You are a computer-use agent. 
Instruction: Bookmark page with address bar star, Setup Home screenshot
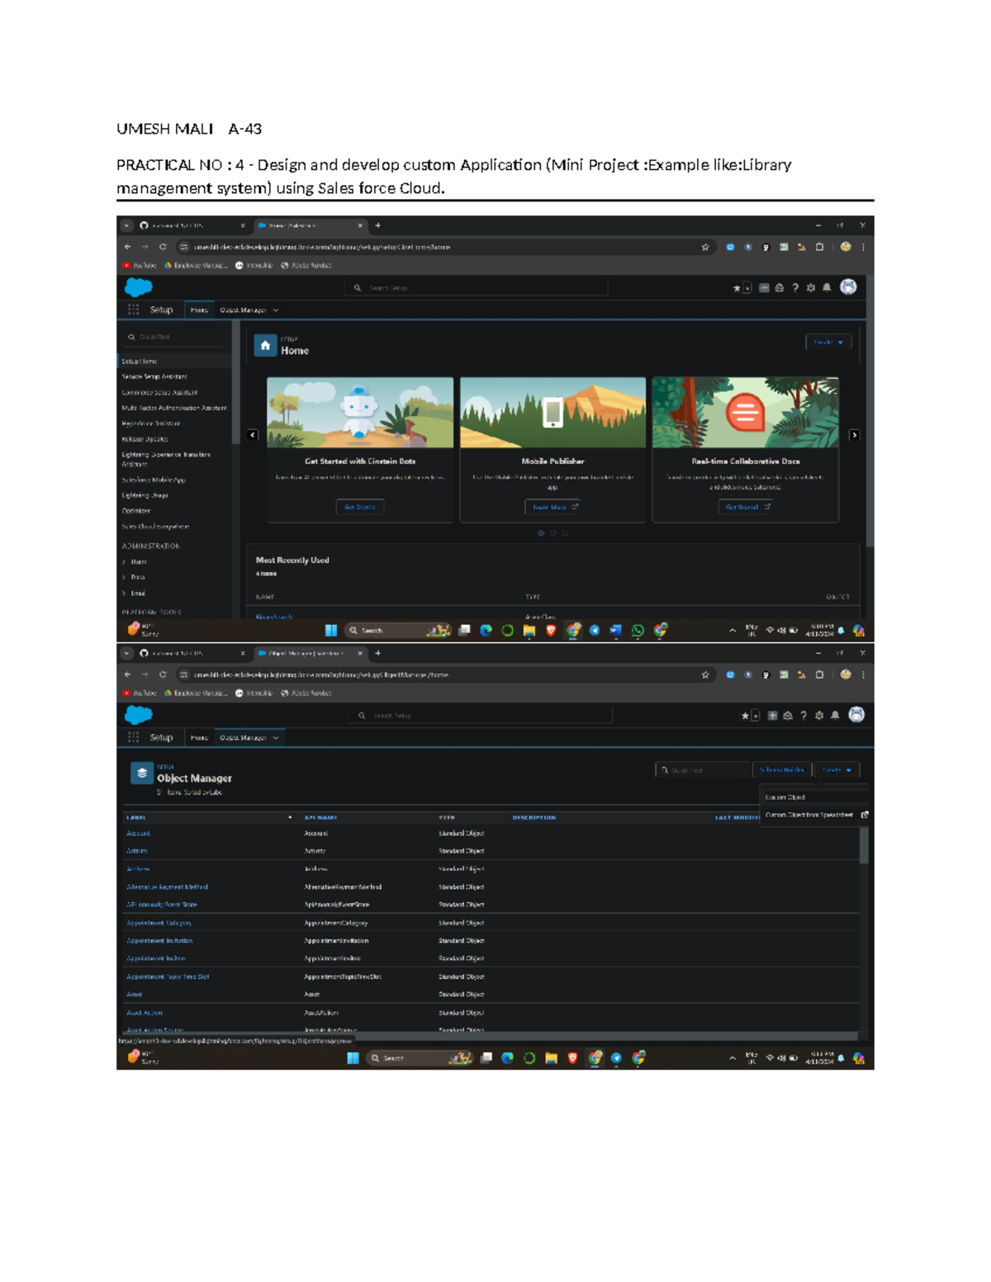pos(705,247)
